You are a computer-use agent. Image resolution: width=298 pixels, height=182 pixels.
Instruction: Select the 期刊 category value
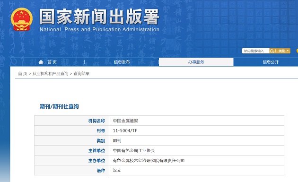point(117,140)
